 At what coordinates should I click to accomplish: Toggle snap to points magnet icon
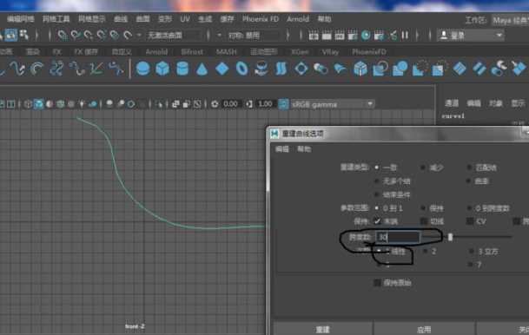(89, 35)
